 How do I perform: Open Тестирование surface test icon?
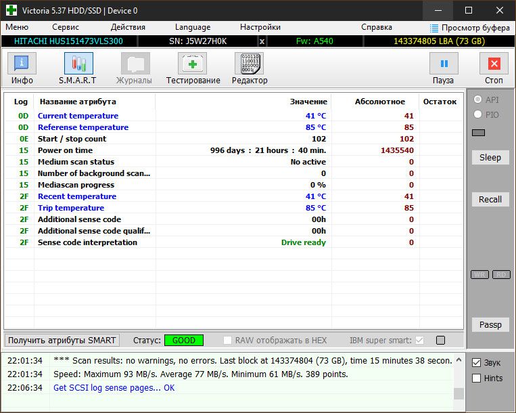(192, 63)
